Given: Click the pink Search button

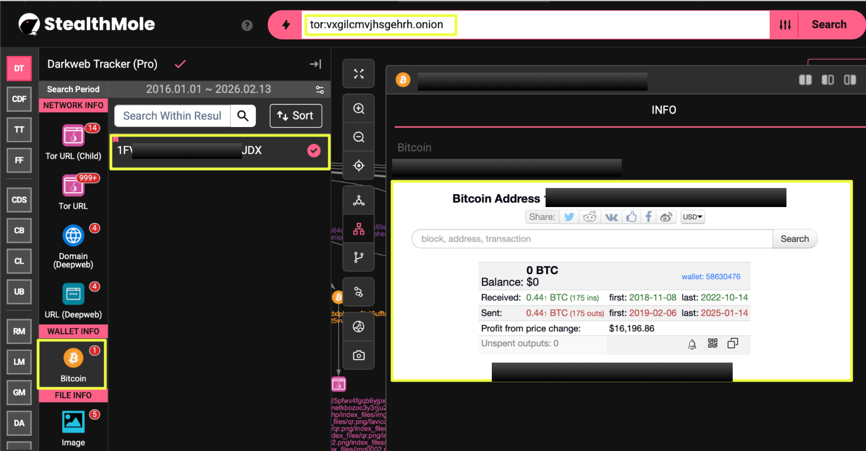Looking at the screenshot, I should point(828,25).
